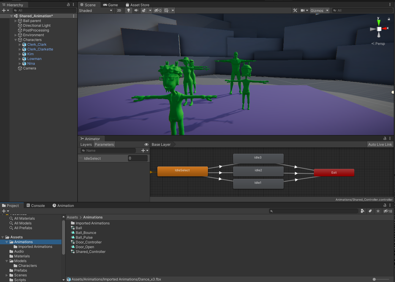Select the Parameters button in Animator
395x282 pixels.
click(104, 145)
